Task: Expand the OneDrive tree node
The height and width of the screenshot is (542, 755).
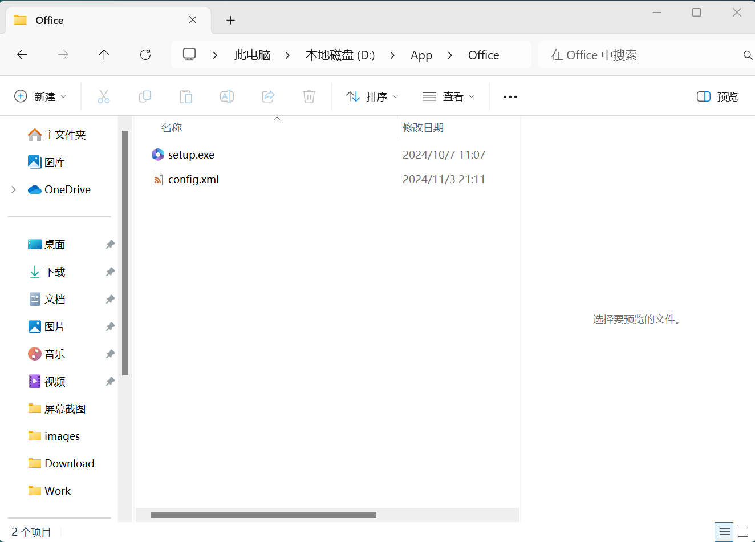Action: [14, 189]
